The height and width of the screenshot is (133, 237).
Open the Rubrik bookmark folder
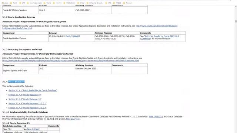[x=13, y=3]
